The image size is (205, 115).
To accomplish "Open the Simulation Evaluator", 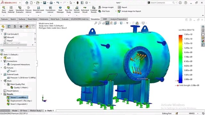I will point(20,10).
